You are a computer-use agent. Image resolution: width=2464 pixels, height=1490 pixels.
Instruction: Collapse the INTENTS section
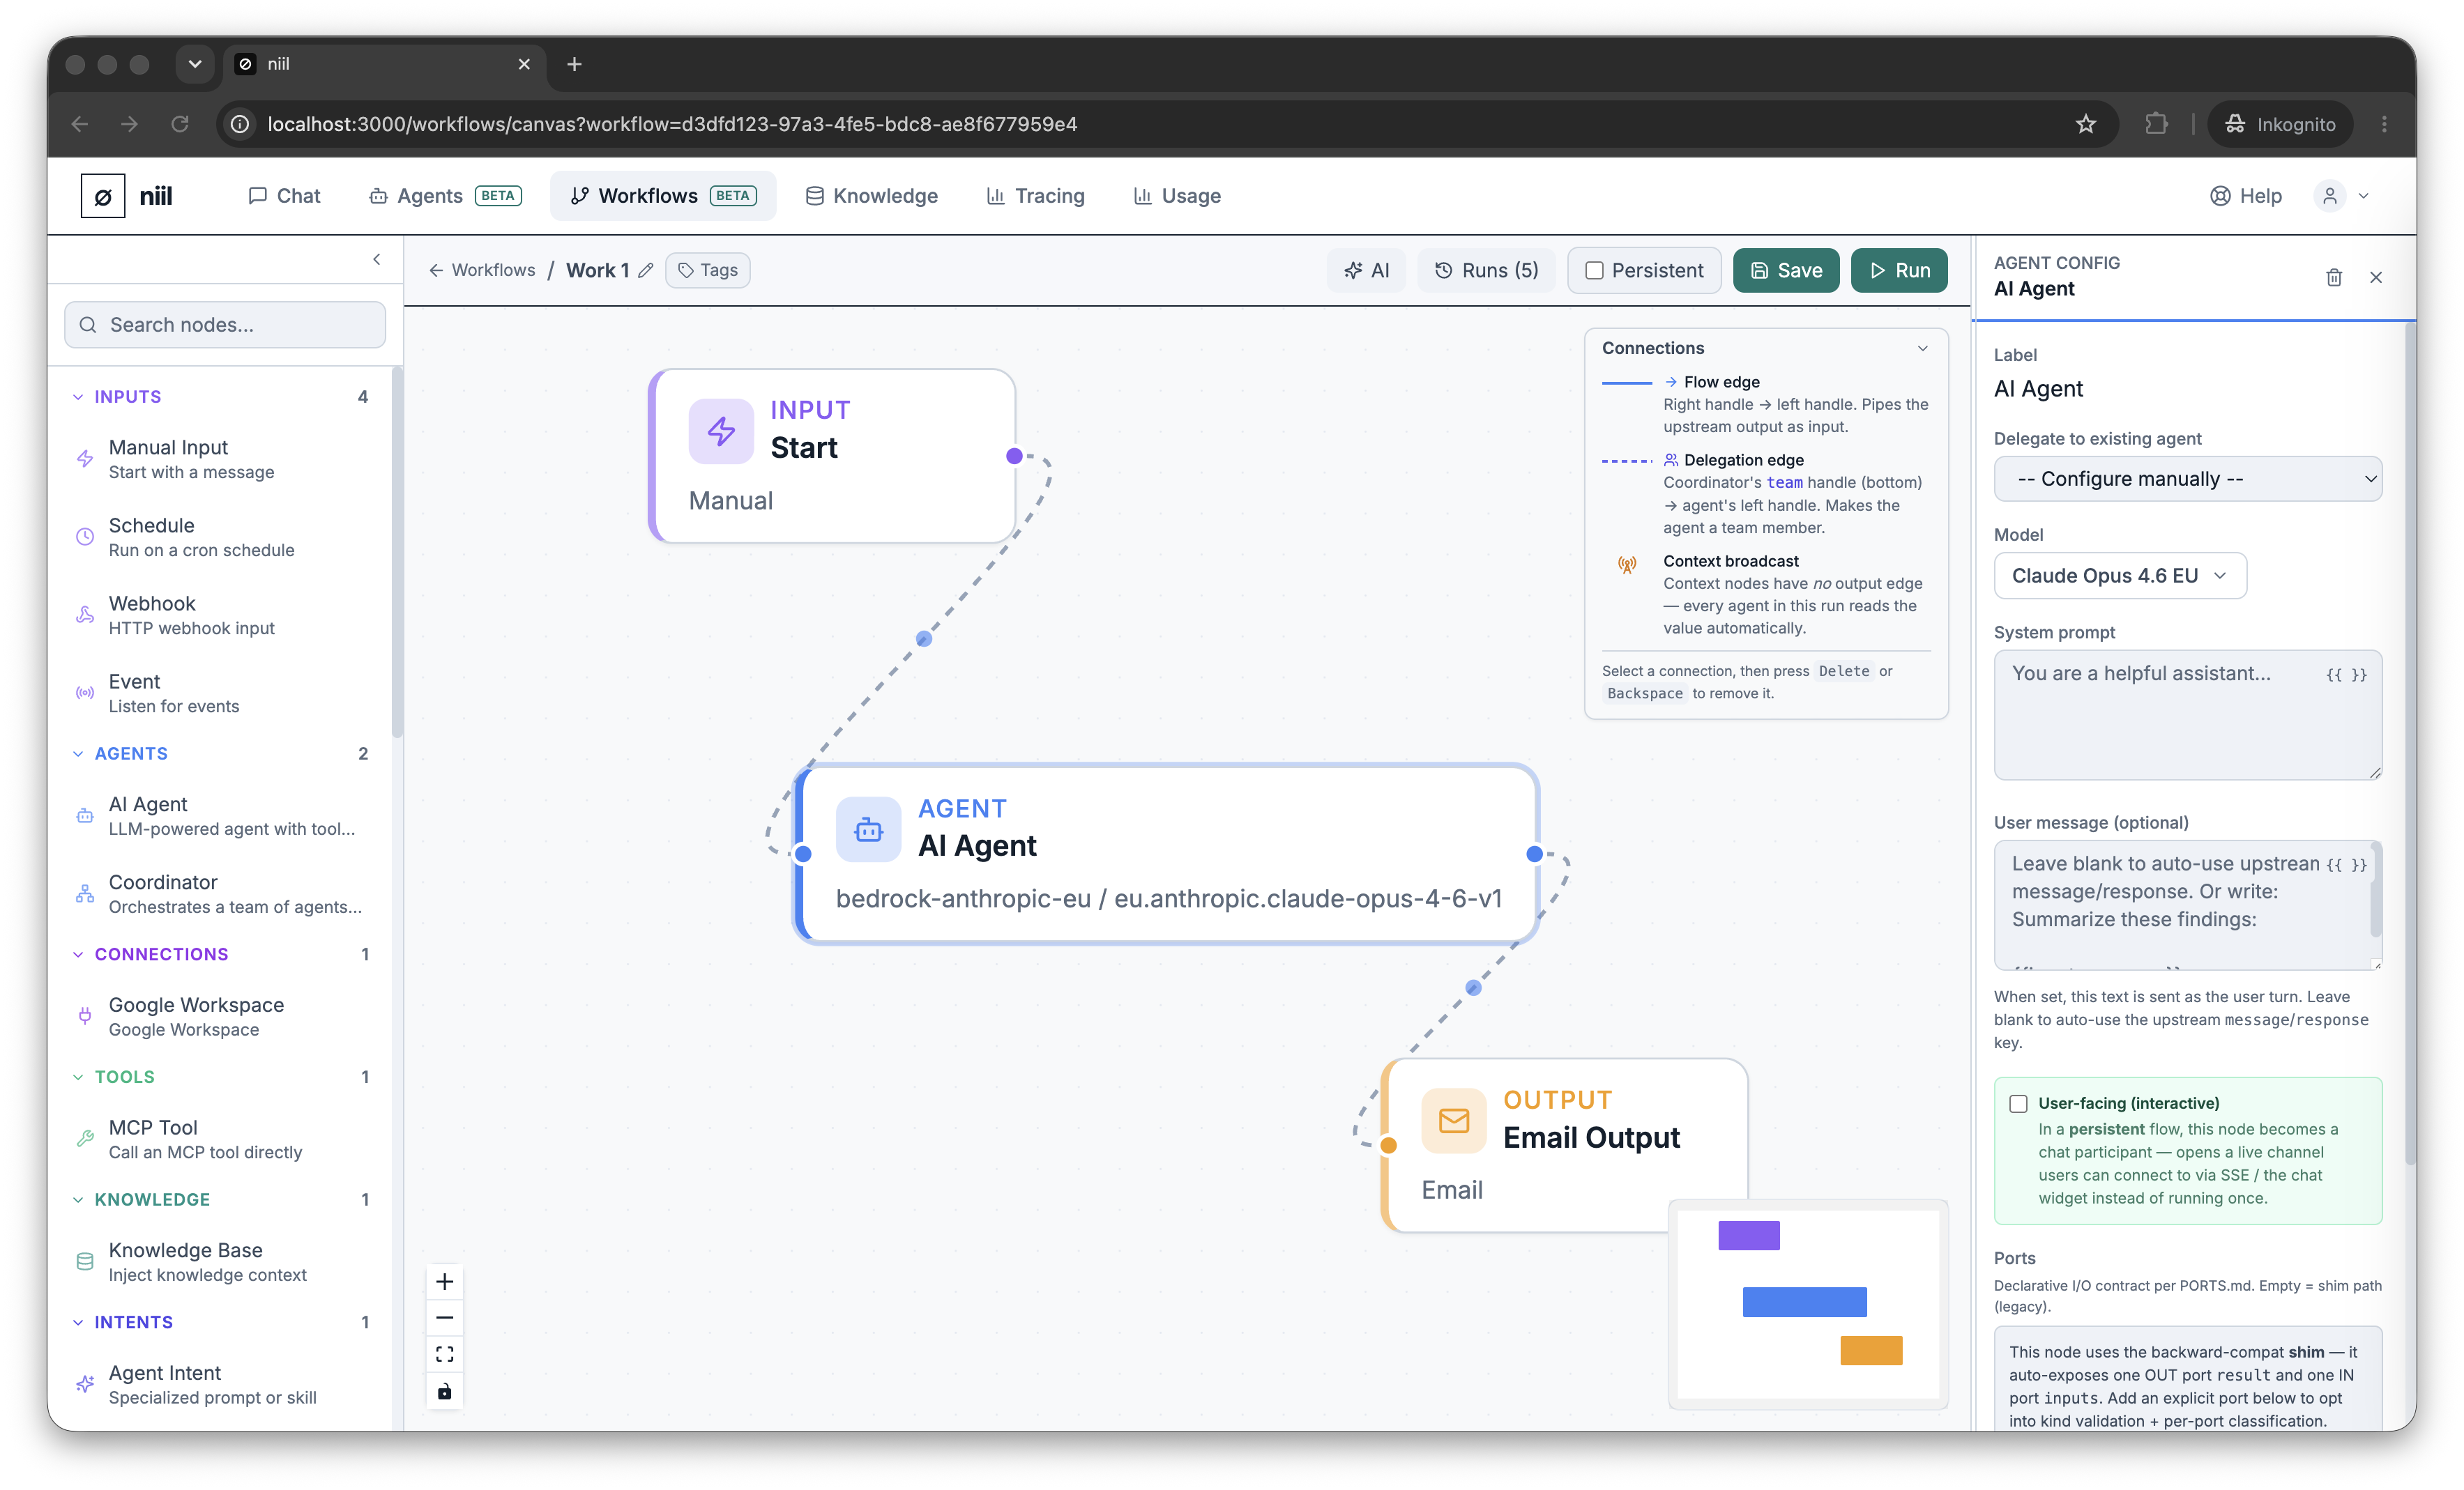[x=78, y=1322]
